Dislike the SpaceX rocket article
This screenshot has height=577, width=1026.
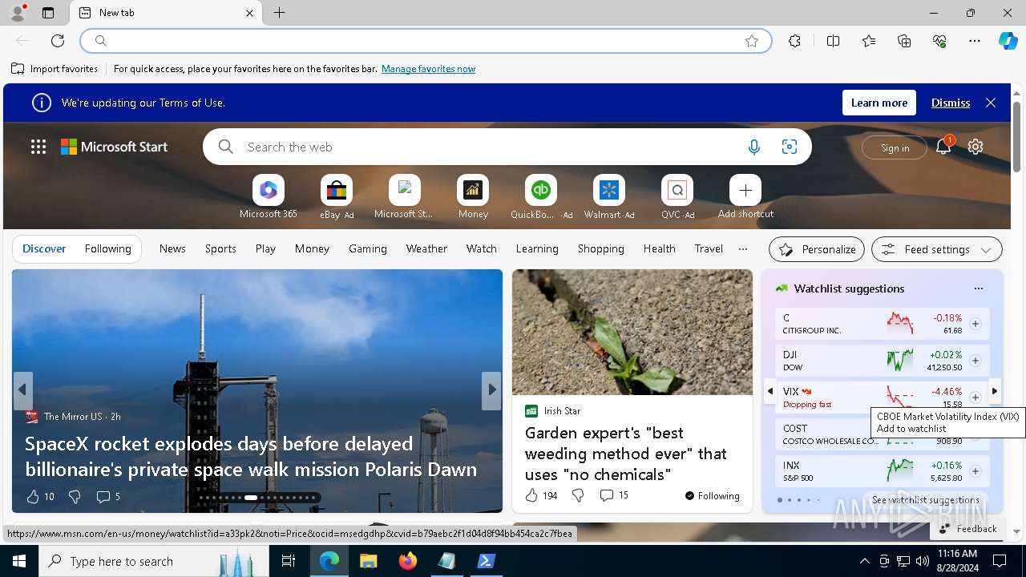[x=75, y=497]
